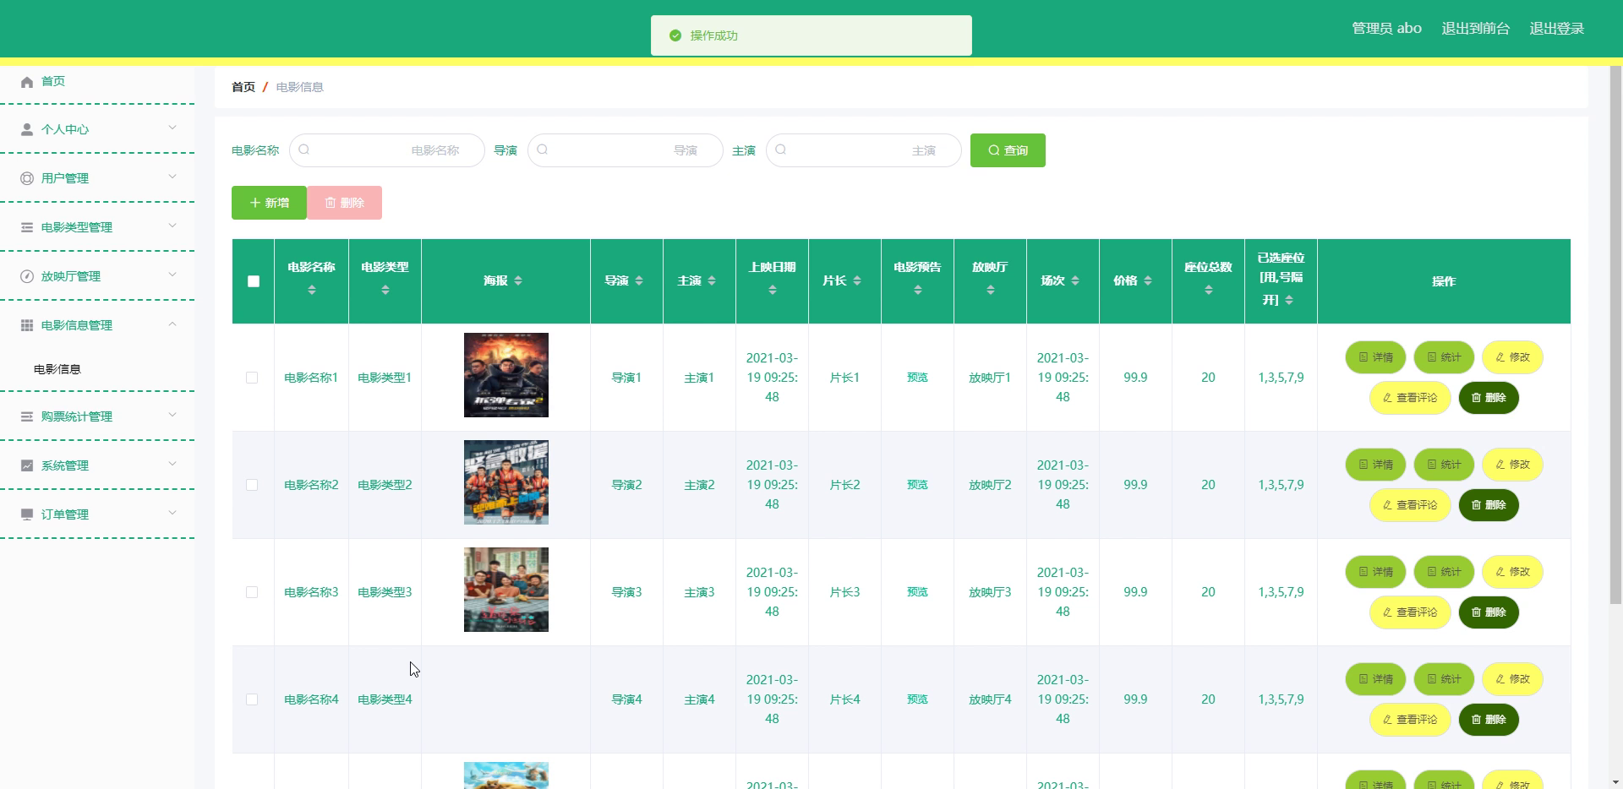1623x789 pixels.
Task: Click 修改 for 电影名称1 row
Action: 1512,357
